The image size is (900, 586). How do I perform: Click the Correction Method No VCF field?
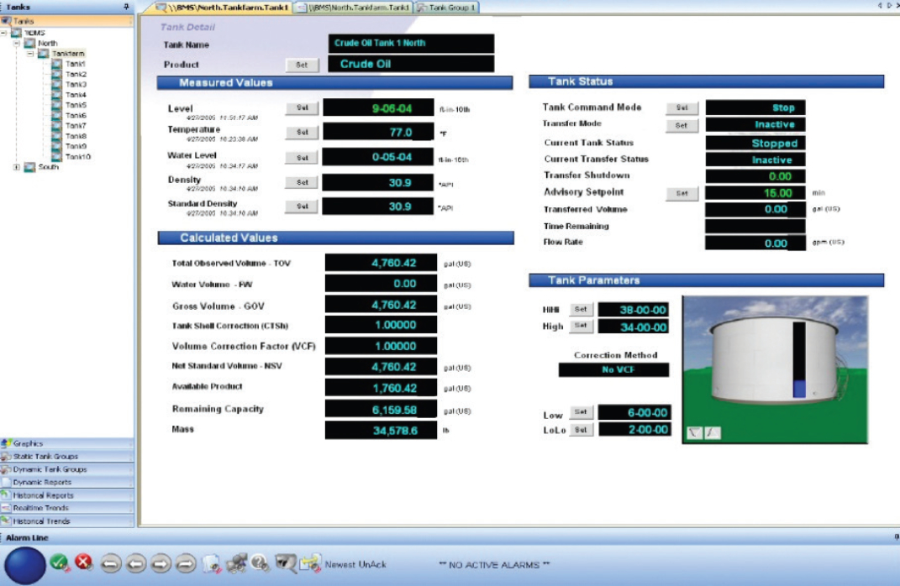[x=613, y=370]
